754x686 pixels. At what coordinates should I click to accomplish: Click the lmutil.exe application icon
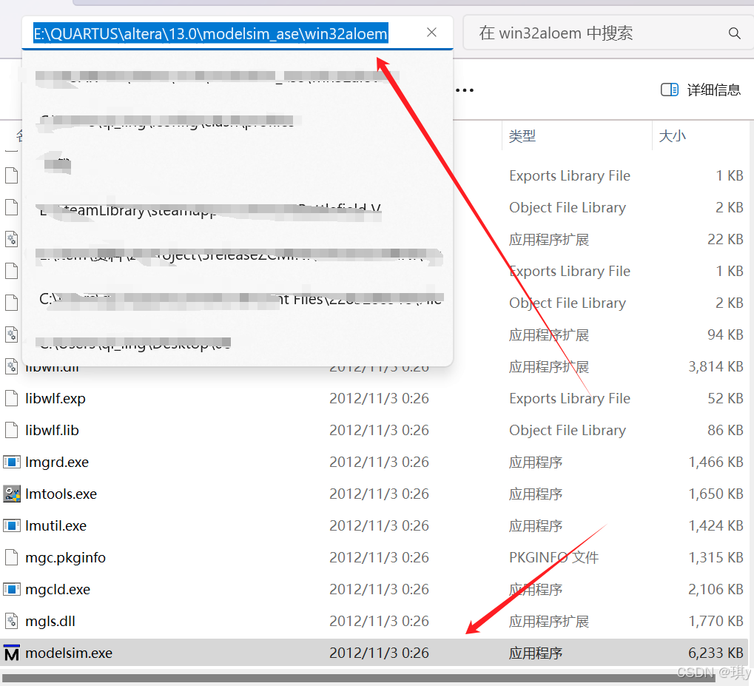click(12, 525)
